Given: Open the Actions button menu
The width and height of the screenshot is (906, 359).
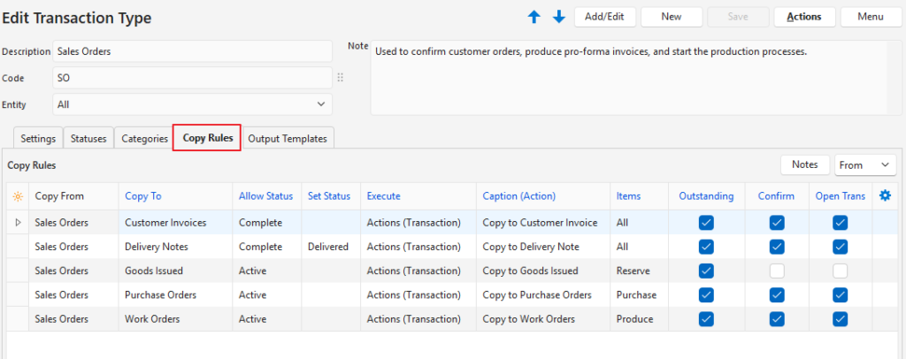Looking at the screenshot, I should point(803,17).
